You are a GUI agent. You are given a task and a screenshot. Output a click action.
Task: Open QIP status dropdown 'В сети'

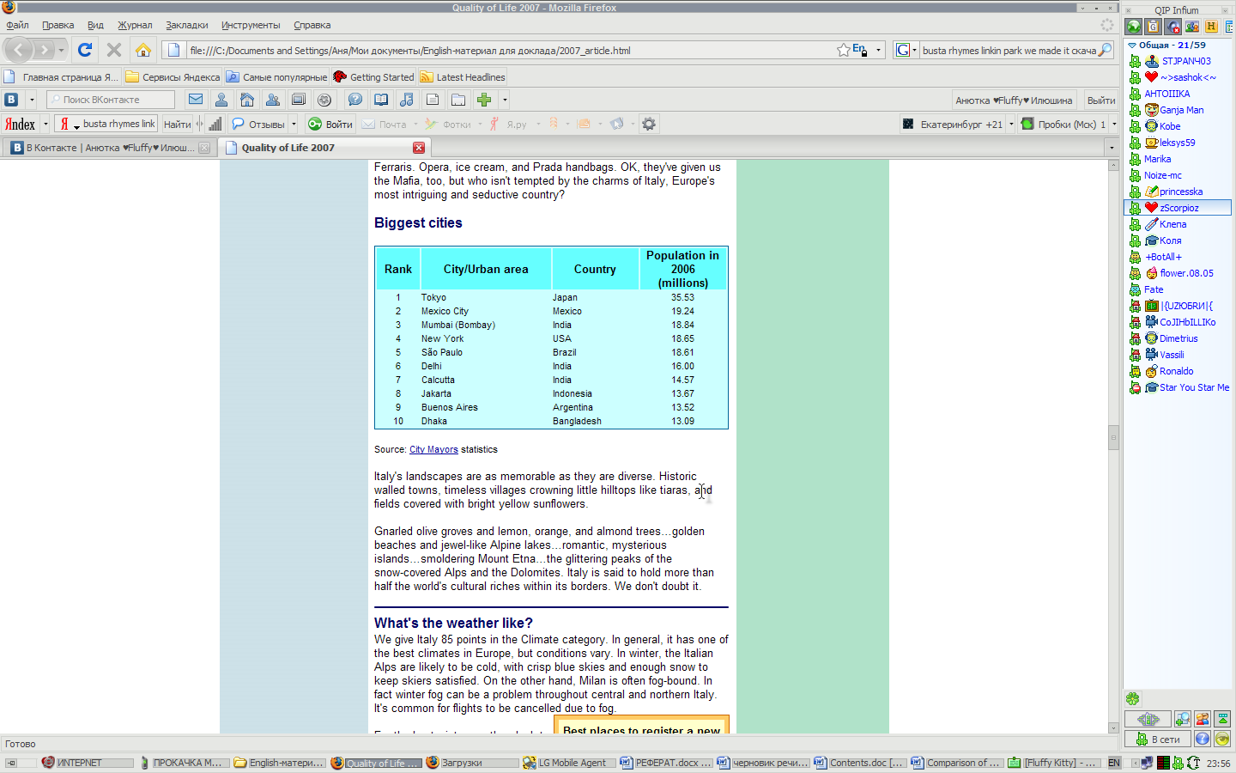pyautogui.click(x=1158, y=739)
